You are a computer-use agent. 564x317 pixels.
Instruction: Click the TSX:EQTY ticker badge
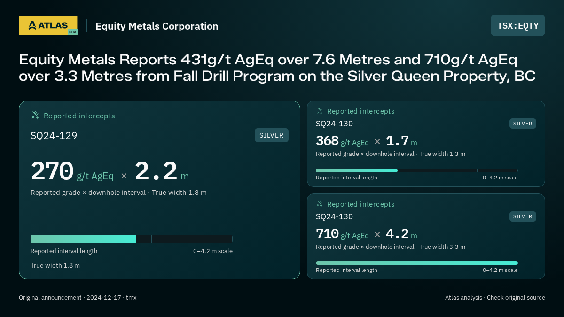click(x=518, y=25)
